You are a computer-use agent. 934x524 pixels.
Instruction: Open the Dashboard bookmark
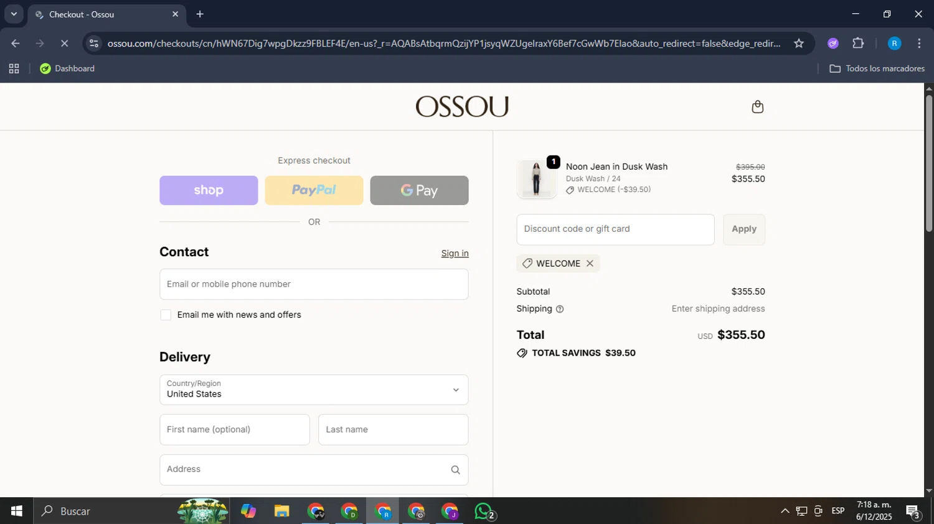point(67,69)
